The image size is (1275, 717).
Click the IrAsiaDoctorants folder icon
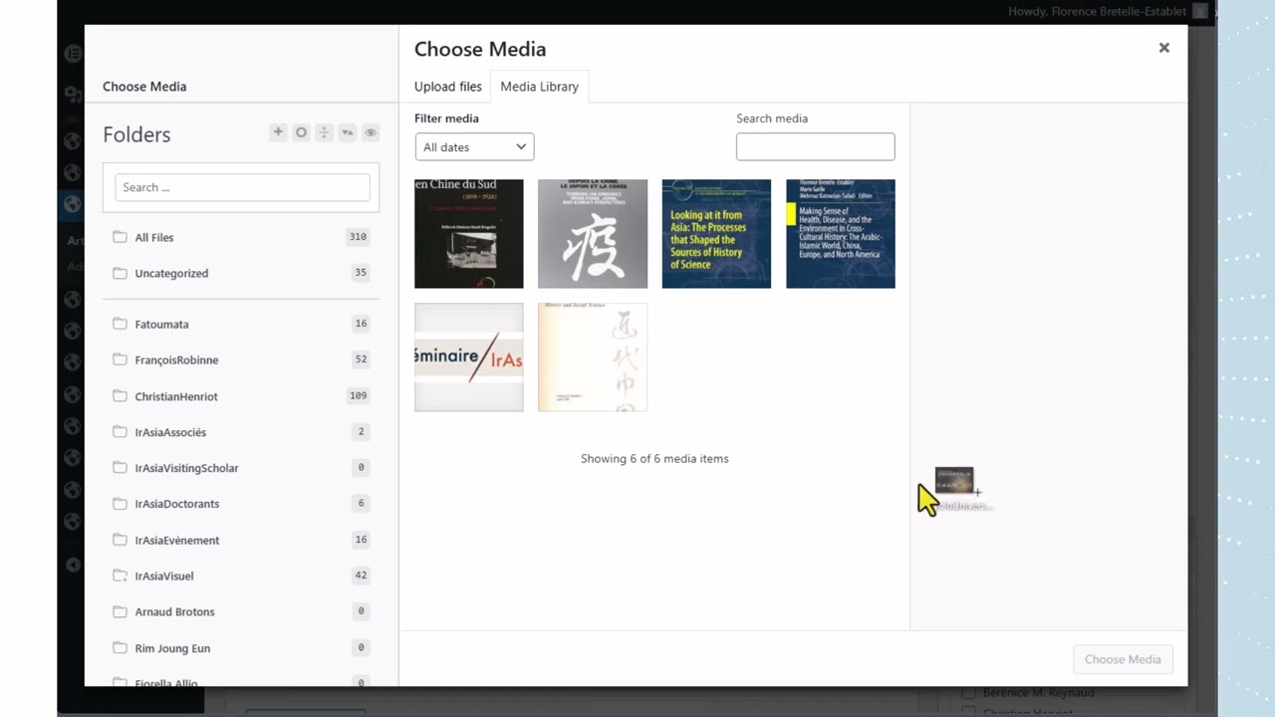pyautogui.click(x=120, y=504)
